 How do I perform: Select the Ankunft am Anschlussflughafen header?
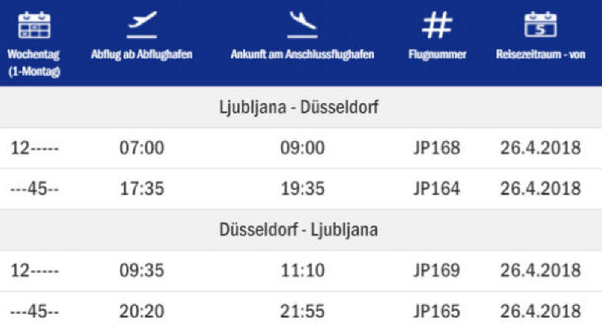(302, 54)
